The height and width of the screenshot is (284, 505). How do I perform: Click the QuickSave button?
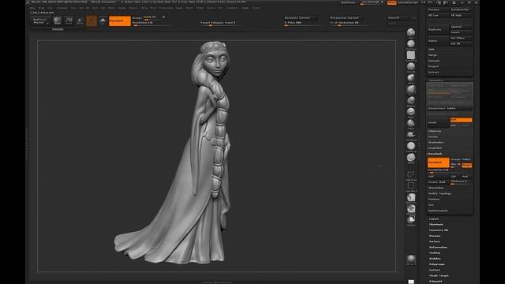coord(348,2)
